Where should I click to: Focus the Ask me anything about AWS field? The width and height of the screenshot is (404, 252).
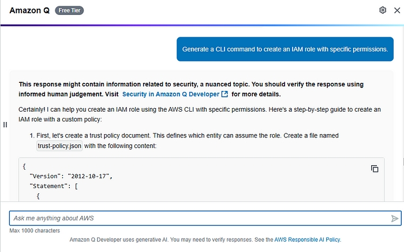tap(196, 219)
